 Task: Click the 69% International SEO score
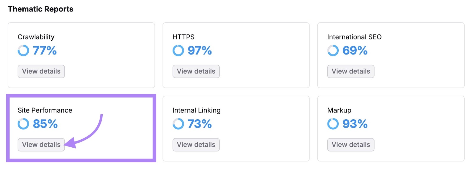pyautogui.click(x=355, y=50)
